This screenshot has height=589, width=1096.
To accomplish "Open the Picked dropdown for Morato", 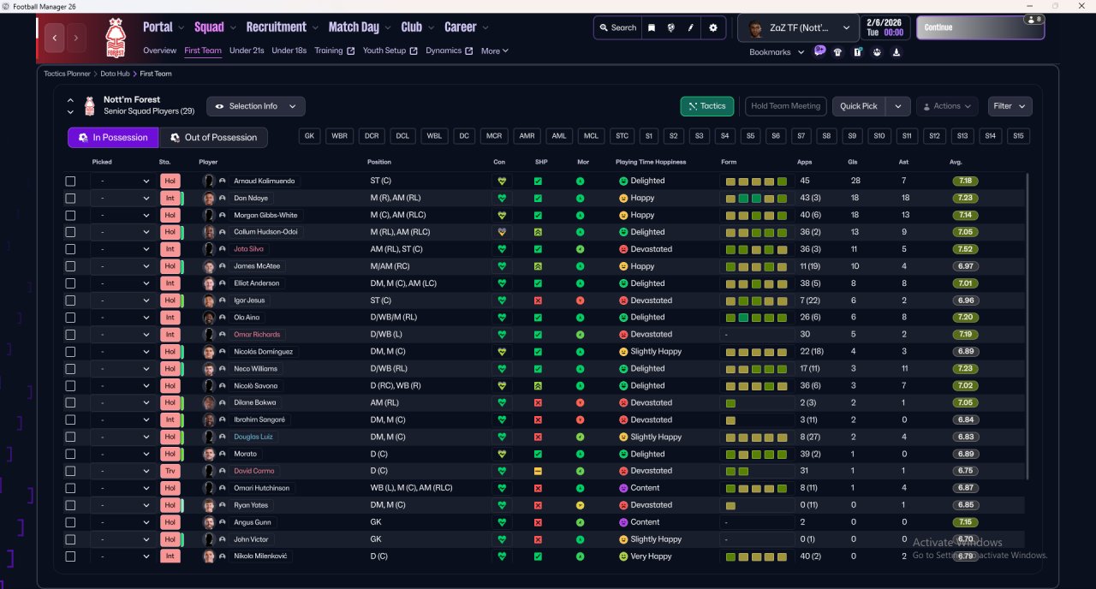I will [x=125, y=454].
